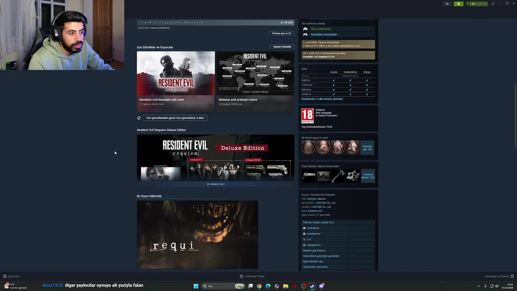Click the revolver points shop item
Screen dimensions: 517x291
[x=309, y=176]
